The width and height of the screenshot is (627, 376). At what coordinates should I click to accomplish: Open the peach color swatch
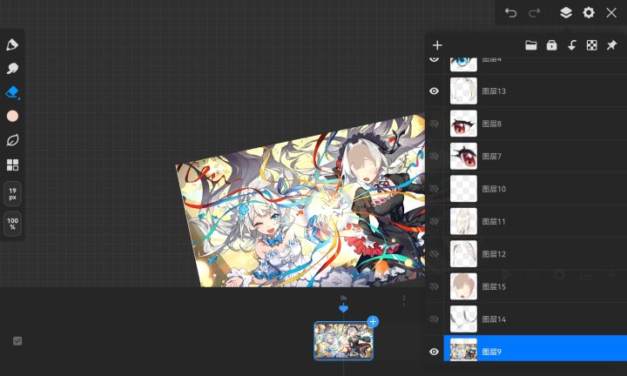tap(12, 117)
